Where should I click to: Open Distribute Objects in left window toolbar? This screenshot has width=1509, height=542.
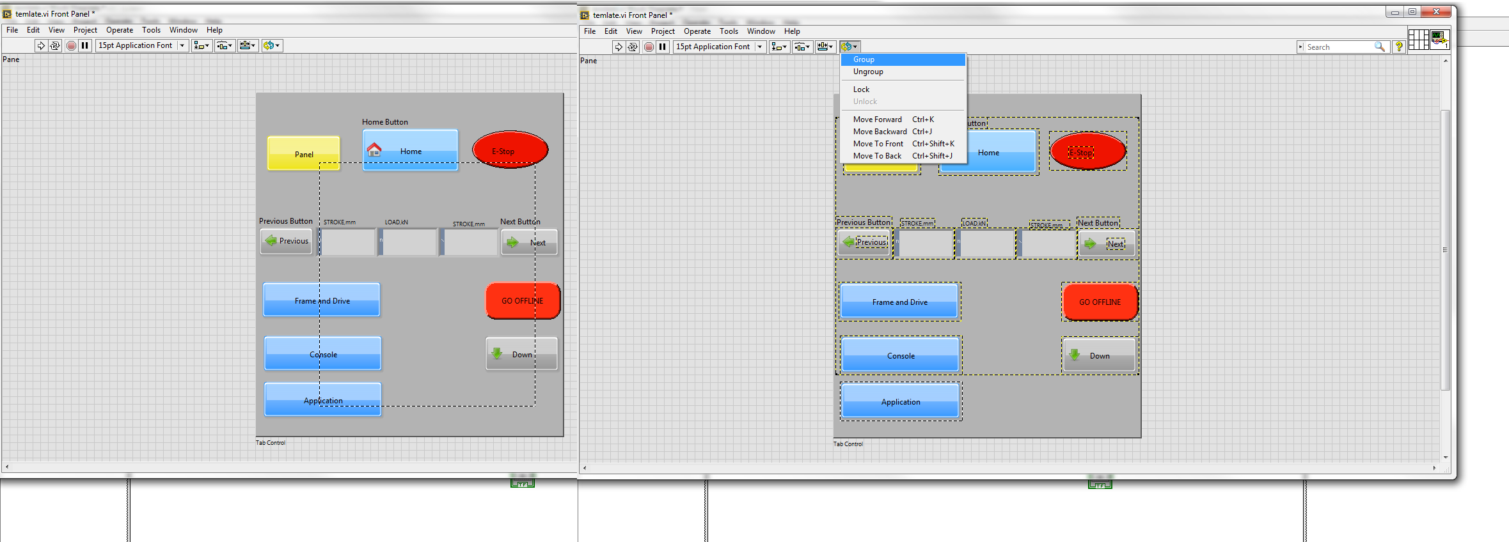tap(225, 45)
